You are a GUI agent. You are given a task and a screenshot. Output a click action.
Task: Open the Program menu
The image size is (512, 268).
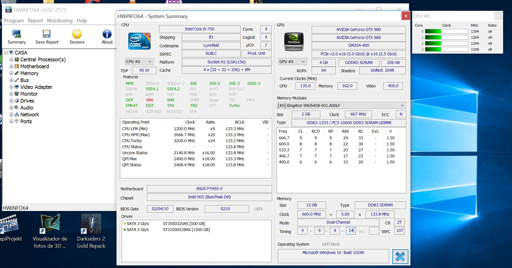(x=14, y=21)
